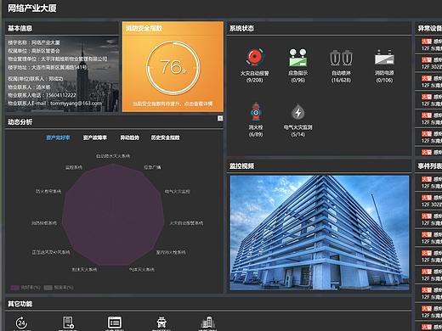Click the building icon in 其它功能

coord(208,323)
